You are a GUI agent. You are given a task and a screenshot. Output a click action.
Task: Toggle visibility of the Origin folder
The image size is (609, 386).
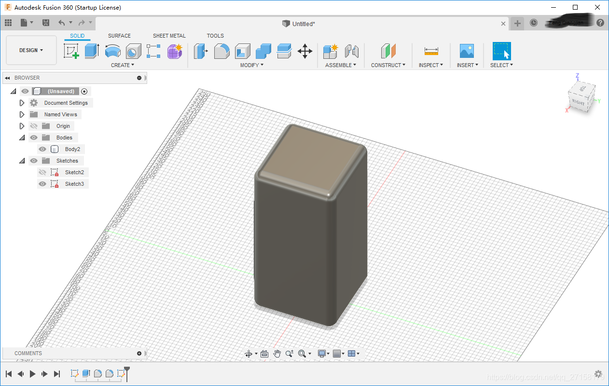pyautogui.click(x=34, y=126)
